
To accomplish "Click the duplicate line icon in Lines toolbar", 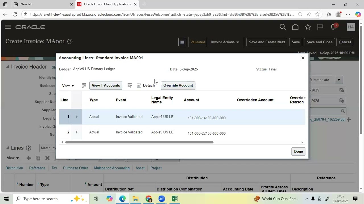I will [38, 158].
